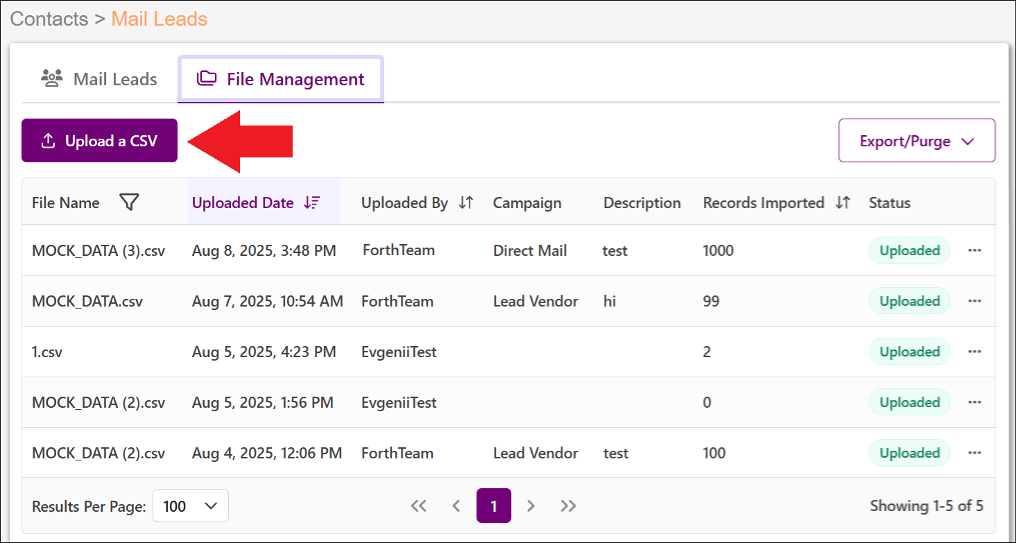Click the Uploaded By sort arrows icon

click(x=466, y=203)
